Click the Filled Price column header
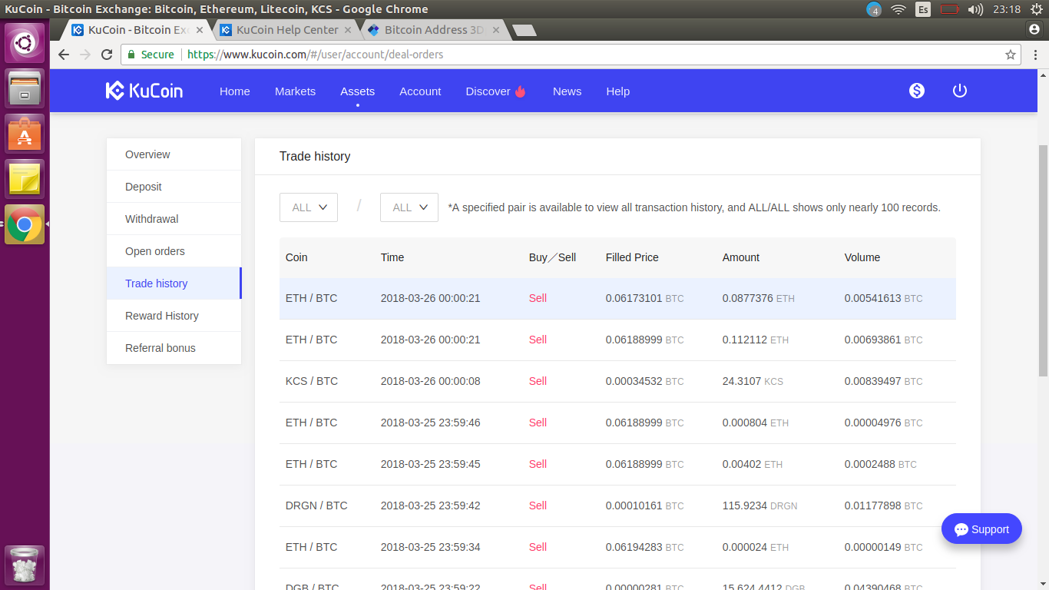Screen dimensions: 1049x590 632,257
